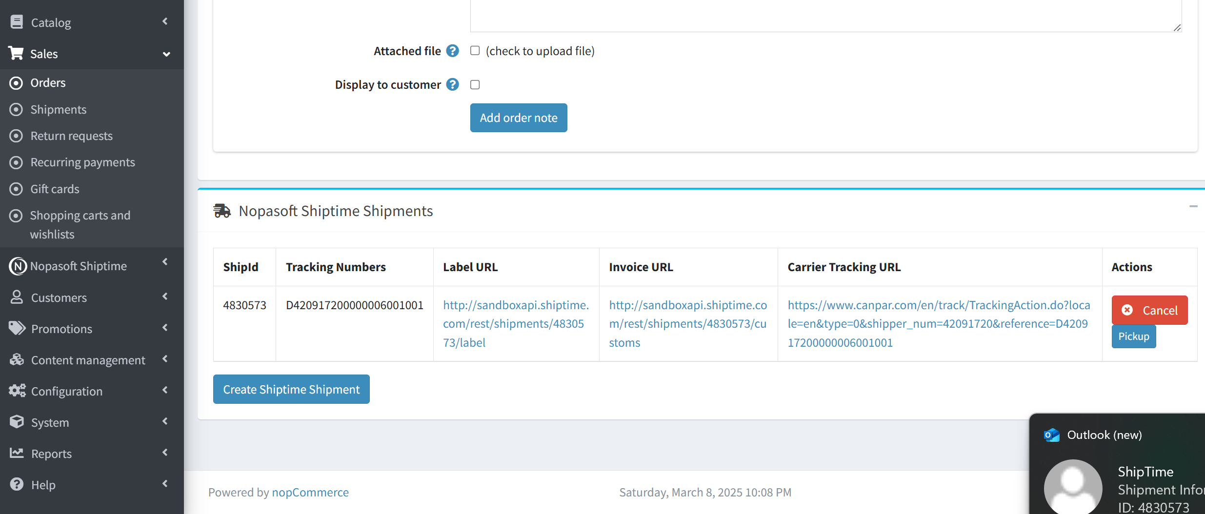Click the Configuration gears icon
The height and width of the screenshot is (514, 1205).
coord(17,391)
